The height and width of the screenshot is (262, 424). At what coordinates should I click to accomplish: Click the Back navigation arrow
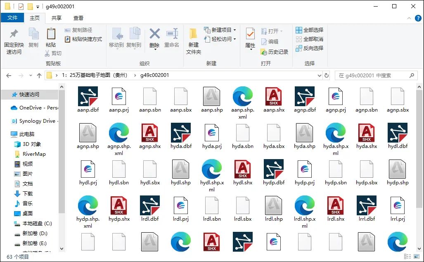click(x=9, y=76)
